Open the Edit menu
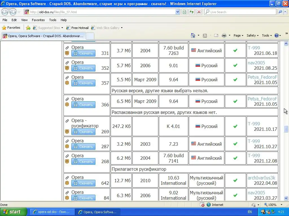 point(14,20)
